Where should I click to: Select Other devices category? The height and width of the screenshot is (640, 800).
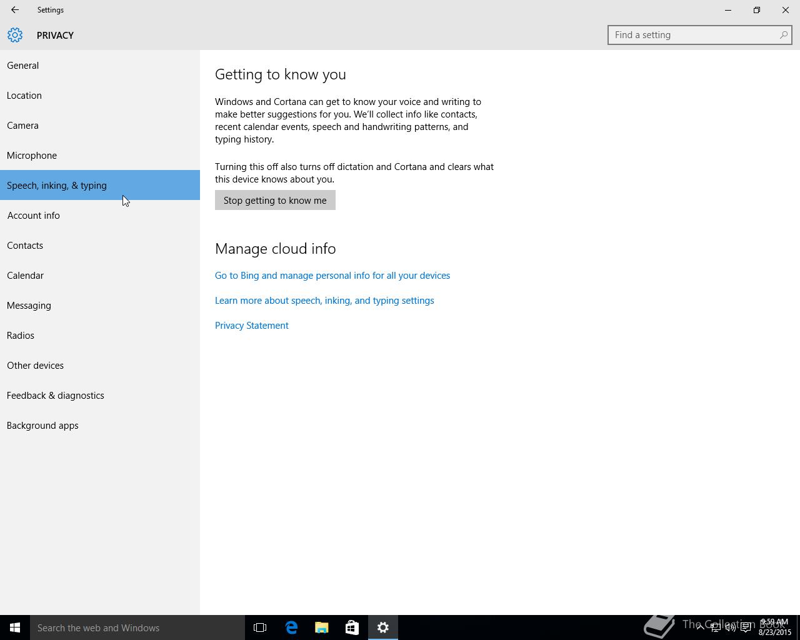[100, 365]
